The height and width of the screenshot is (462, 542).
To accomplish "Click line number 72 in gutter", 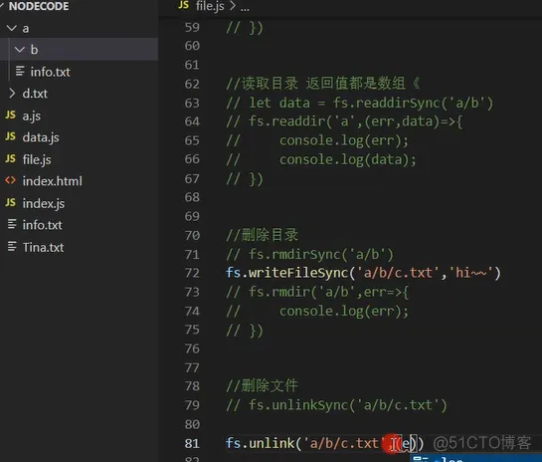I will [192, 273].
